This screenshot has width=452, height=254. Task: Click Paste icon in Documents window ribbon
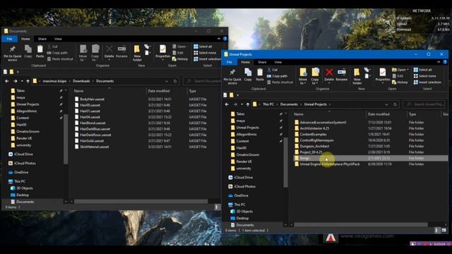pyautogui.click(x=40, y=49)
